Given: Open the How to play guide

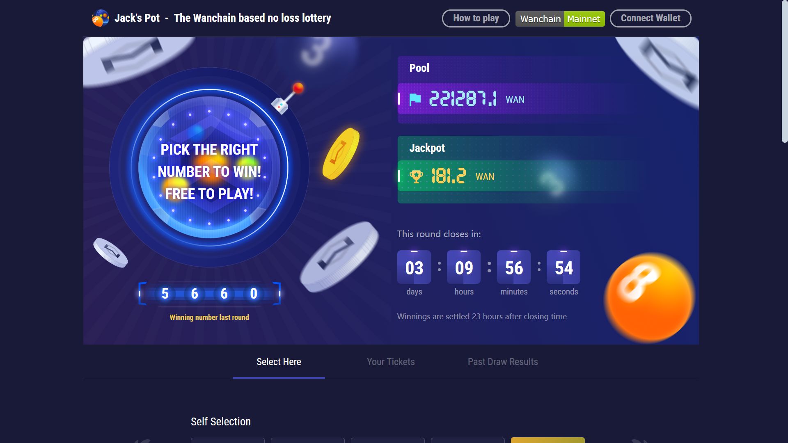Looking at the screenshot, I should click(476, 18).
